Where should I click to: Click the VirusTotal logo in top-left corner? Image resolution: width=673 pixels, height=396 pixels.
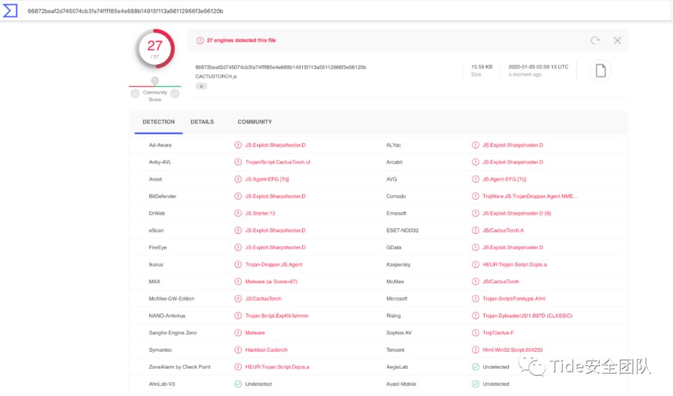pos(10,11)
